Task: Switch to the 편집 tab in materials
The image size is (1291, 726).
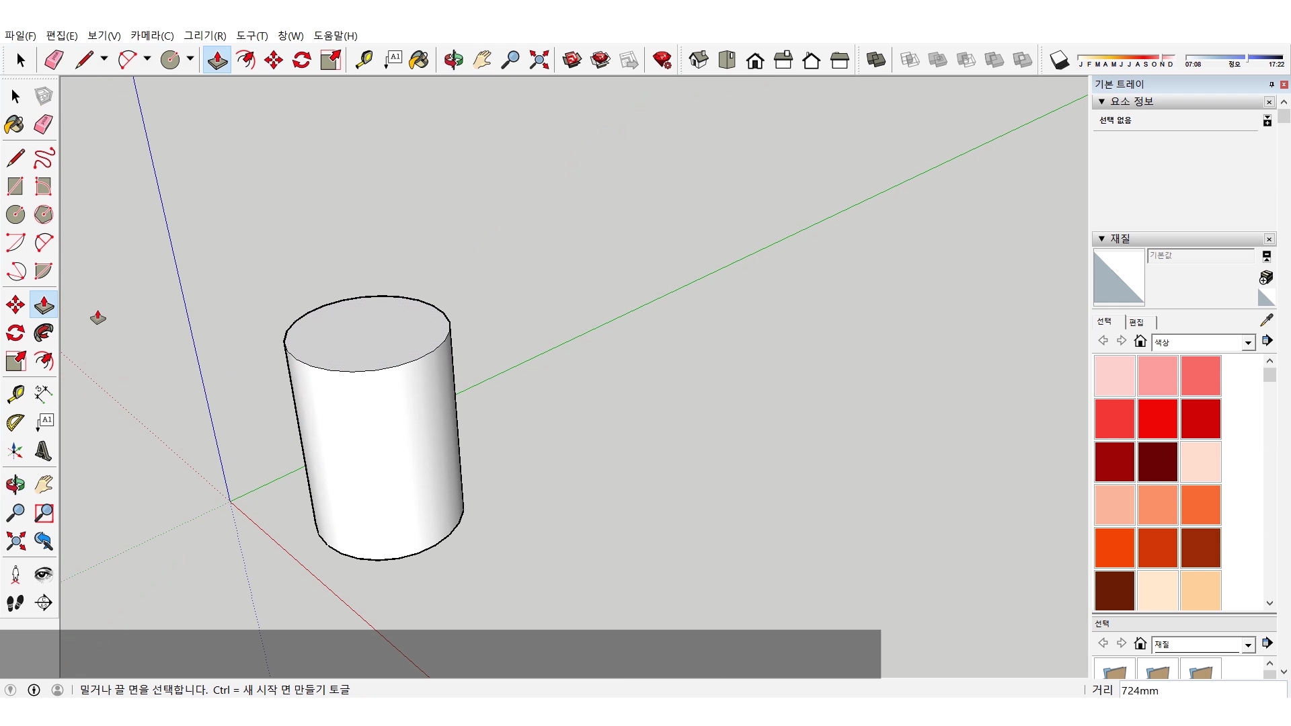Action: coord(1136,322)
